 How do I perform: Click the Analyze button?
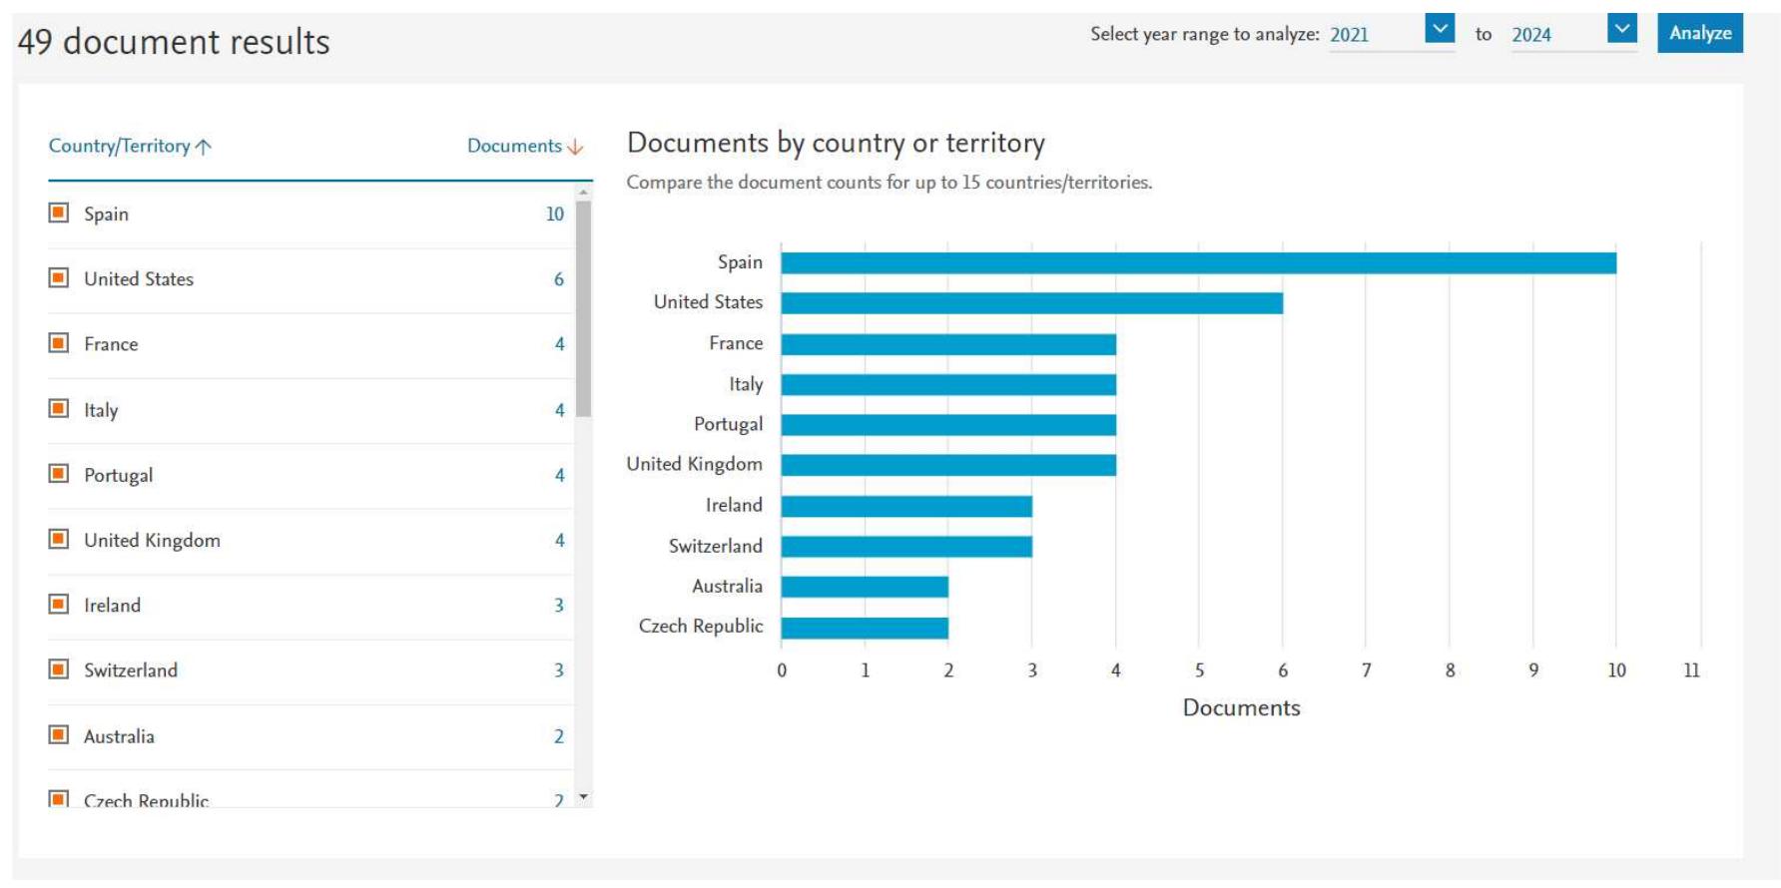tap(1699, 33)
